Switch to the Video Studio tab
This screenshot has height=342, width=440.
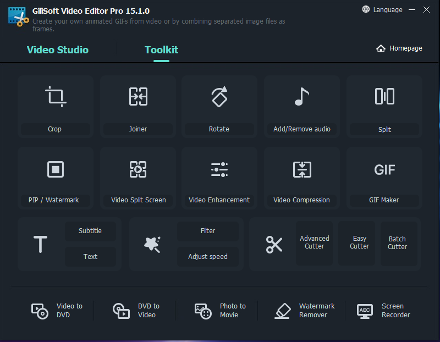point(58,49)
